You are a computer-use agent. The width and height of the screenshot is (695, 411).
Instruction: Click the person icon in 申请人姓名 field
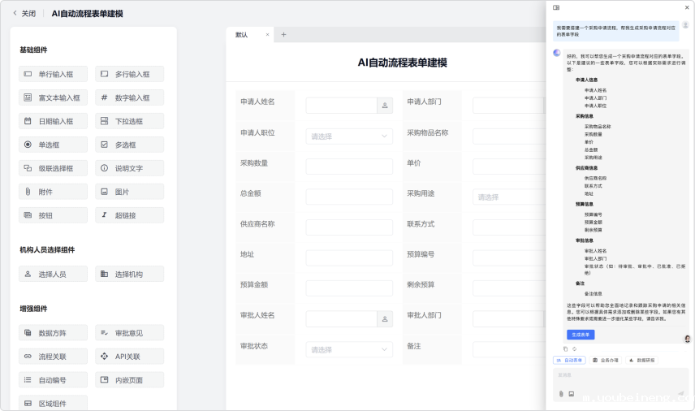coord(385,105)
